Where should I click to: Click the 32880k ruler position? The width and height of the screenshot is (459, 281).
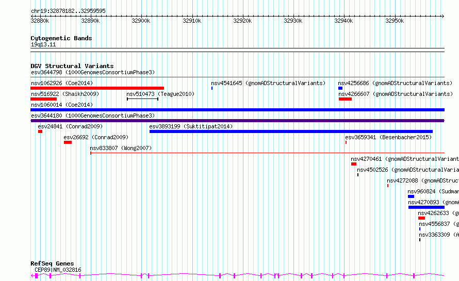[40, 21]
